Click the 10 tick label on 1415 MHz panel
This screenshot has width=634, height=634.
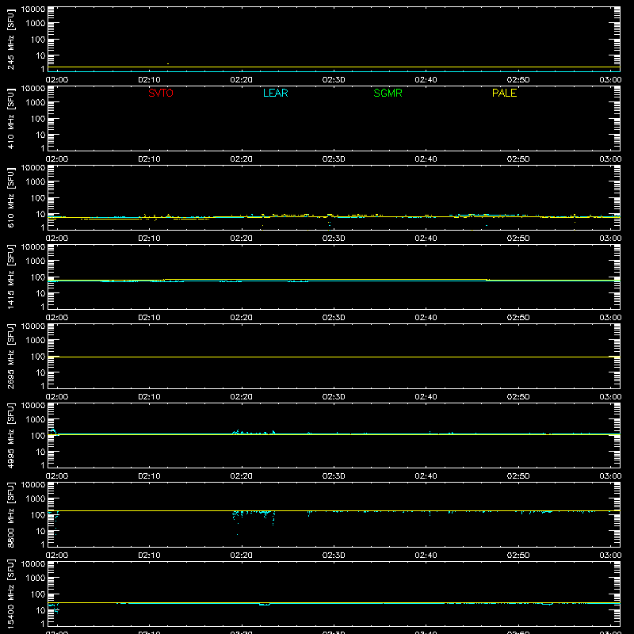click(40, 293)
